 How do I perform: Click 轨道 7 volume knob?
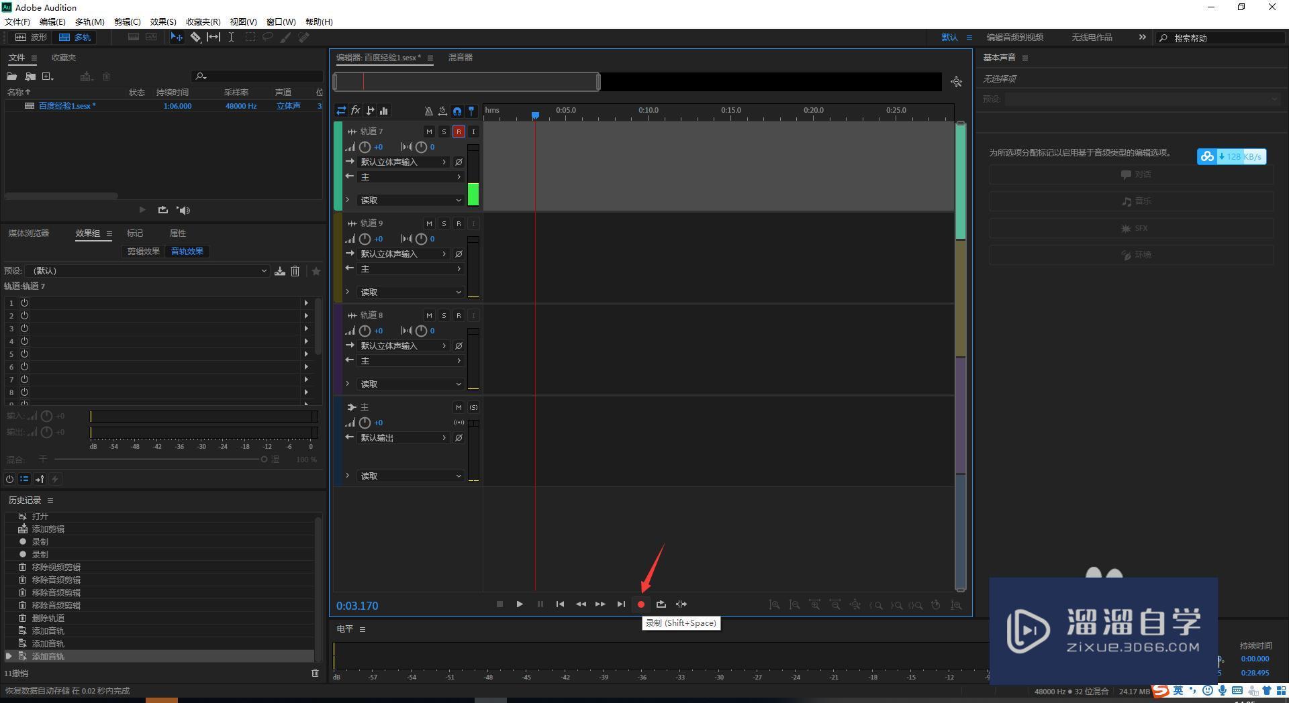pyautogui.click(x=365, y=147)
